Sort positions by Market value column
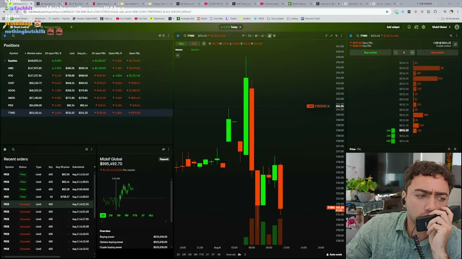 pyautogui.click(x=33, y=53)
